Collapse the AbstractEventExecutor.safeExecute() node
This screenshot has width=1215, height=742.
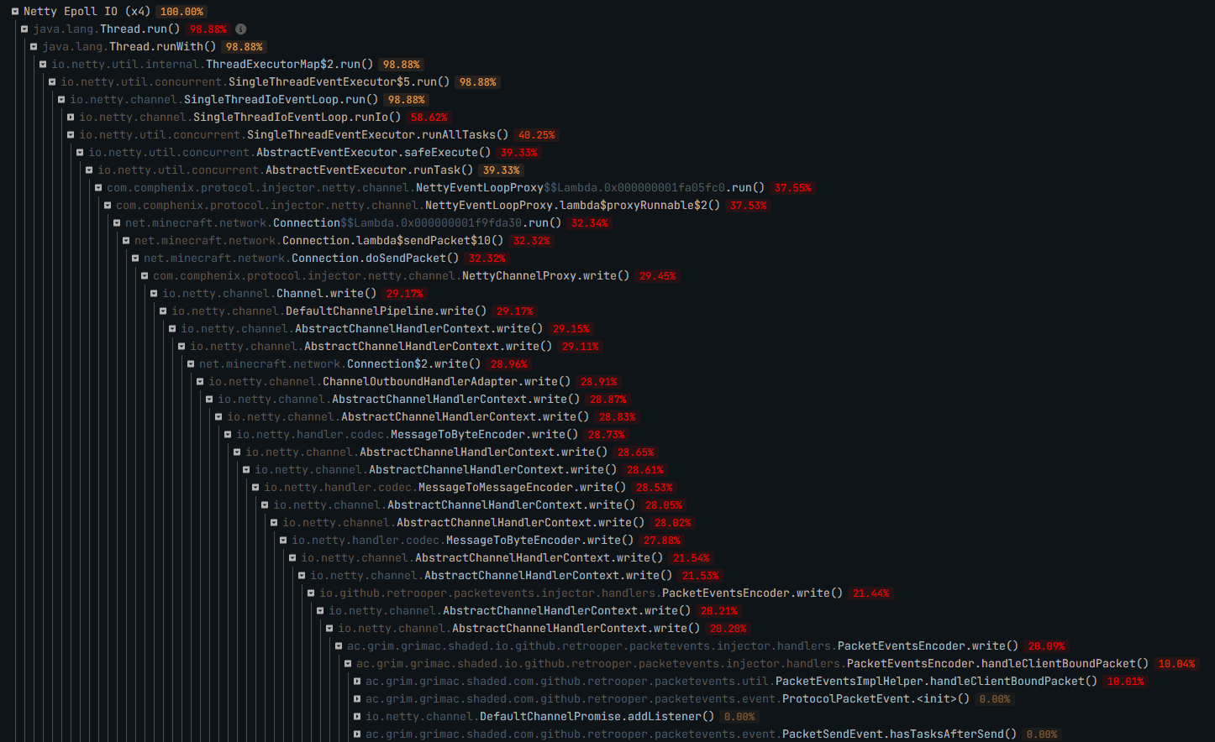click(x=80, y=153)
